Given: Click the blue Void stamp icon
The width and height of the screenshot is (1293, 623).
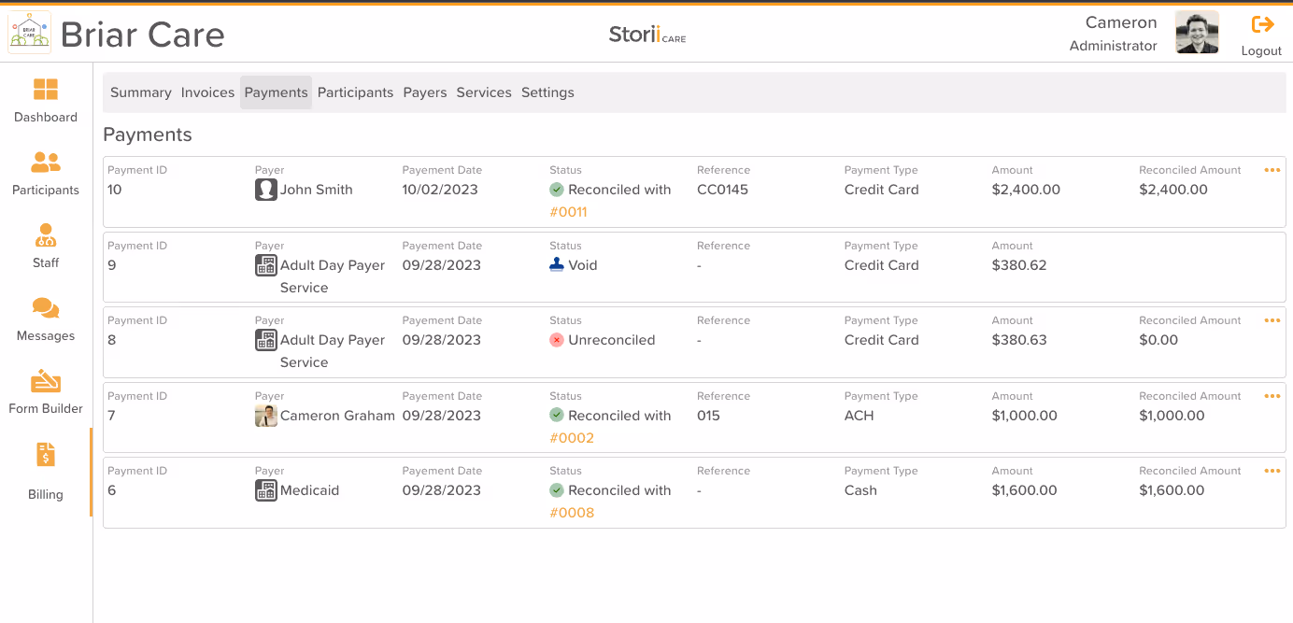Looking at the screenshot, I should pos(557,264).
